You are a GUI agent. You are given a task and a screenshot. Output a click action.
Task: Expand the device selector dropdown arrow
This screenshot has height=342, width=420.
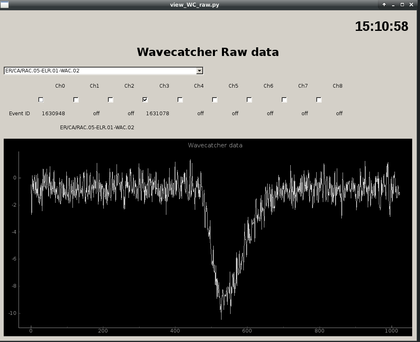coord(199,71)
